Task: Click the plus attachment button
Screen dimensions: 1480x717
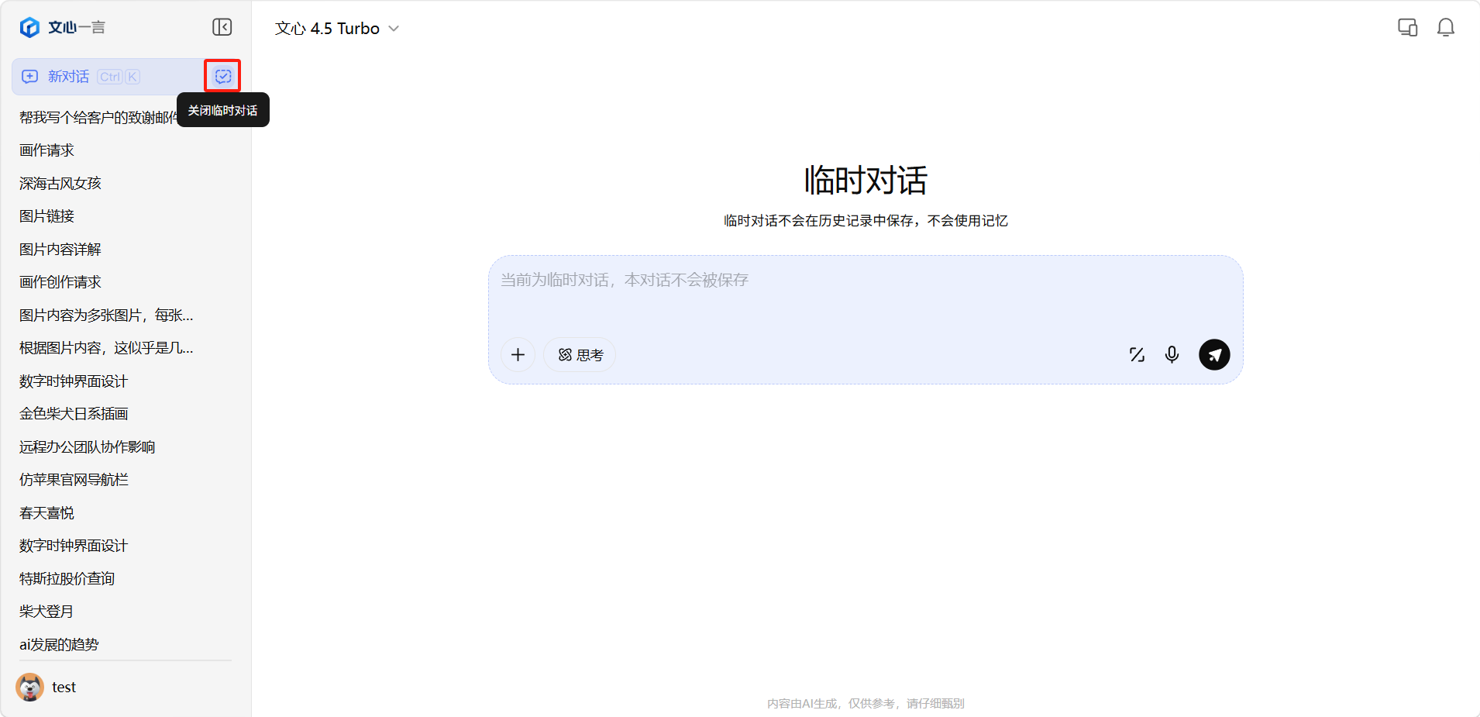Action: click(x=518, y=355)
